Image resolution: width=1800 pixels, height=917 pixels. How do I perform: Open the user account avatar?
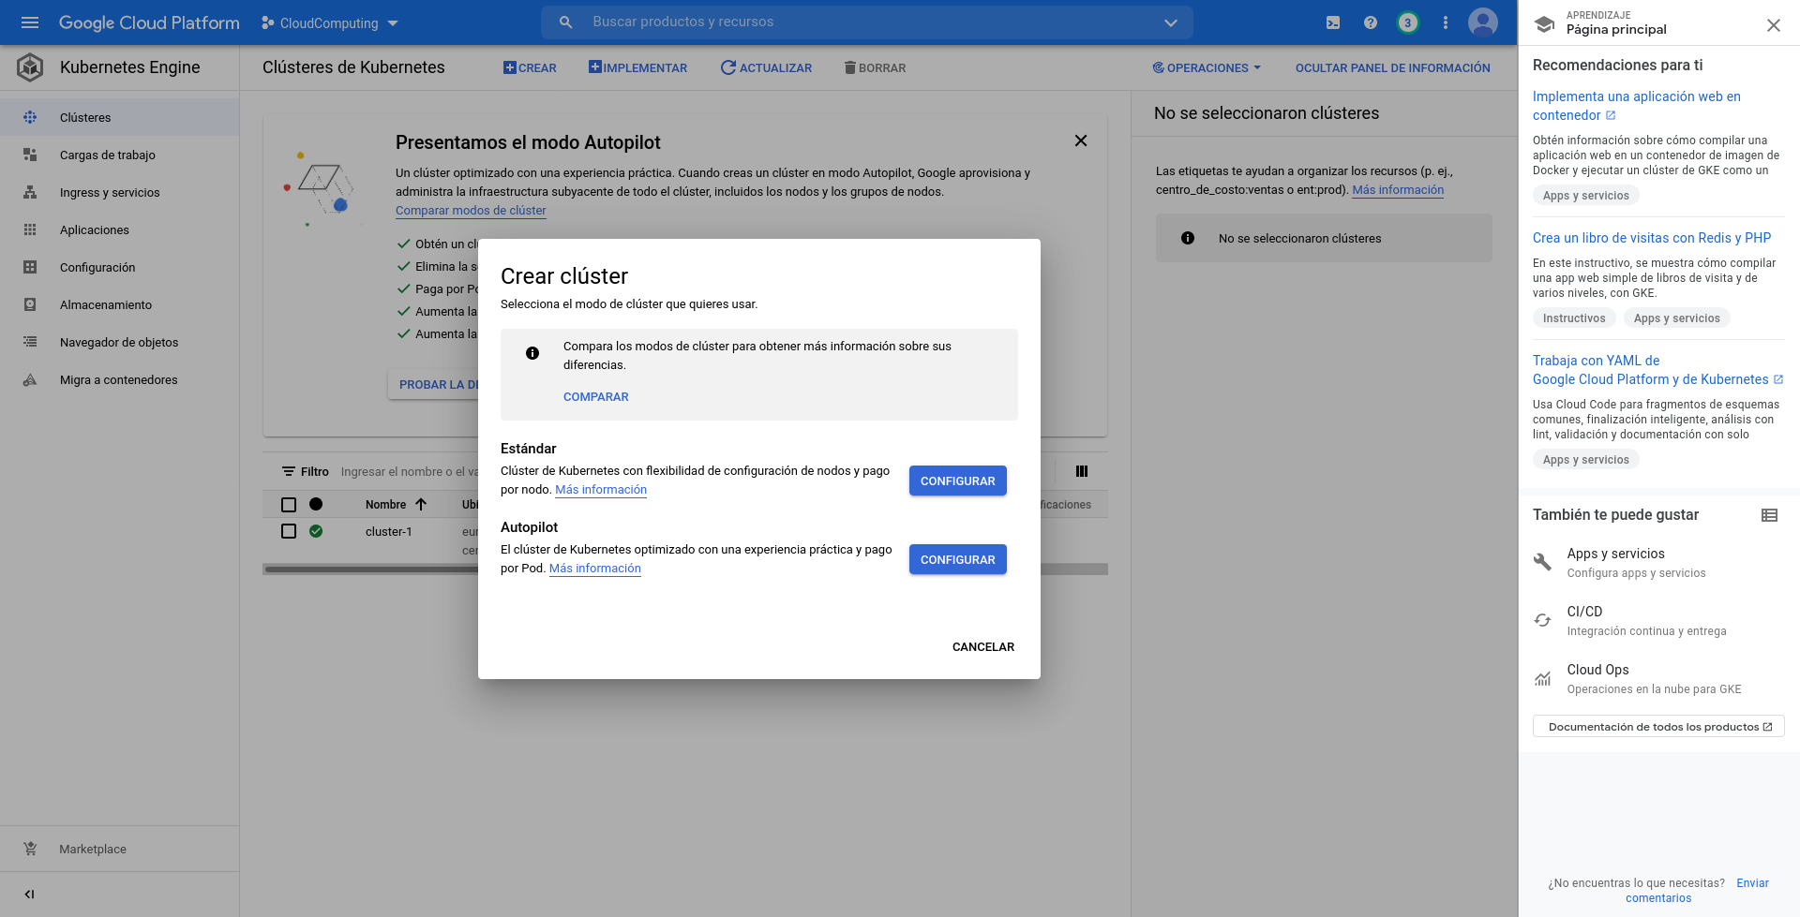pyautogui.click(x=1482, y=22)
